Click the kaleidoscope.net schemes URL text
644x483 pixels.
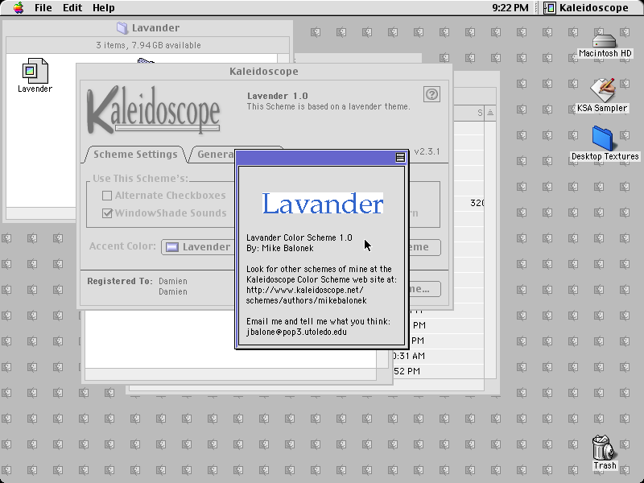[306, 295]
